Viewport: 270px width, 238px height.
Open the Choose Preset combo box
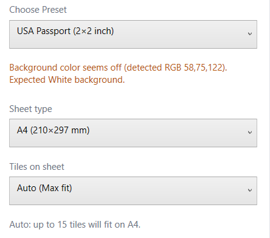click(133, 34)
